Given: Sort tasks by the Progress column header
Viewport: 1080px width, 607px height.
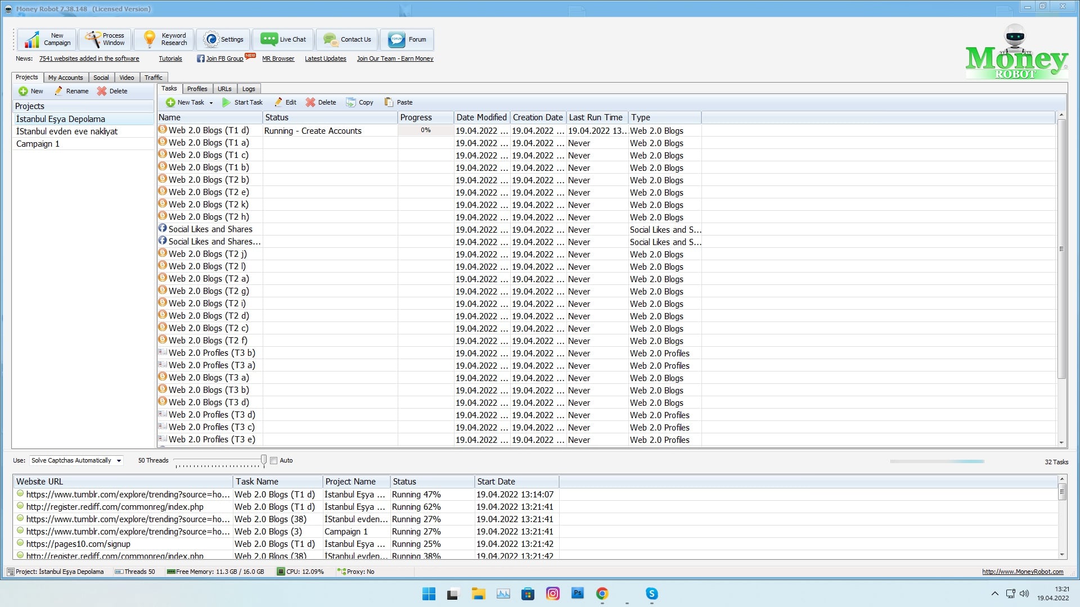Looking at the screenshot, I should 426,117.
